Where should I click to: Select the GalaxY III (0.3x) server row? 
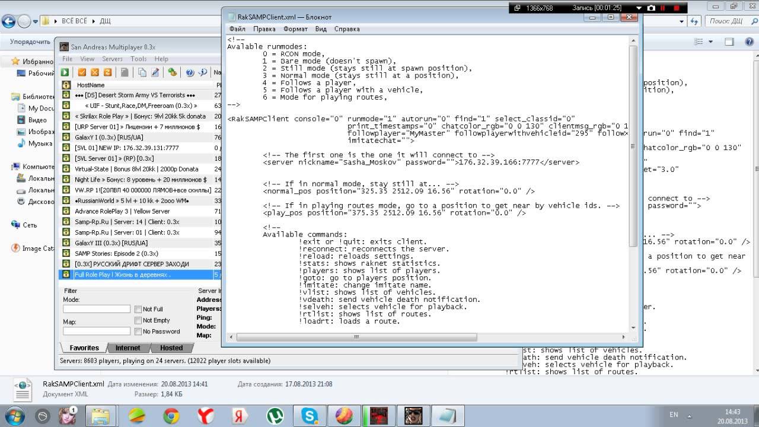click(139, 243)
